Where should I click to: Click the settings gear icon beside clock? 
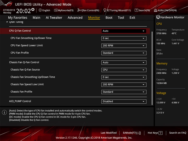coord(33,9)
